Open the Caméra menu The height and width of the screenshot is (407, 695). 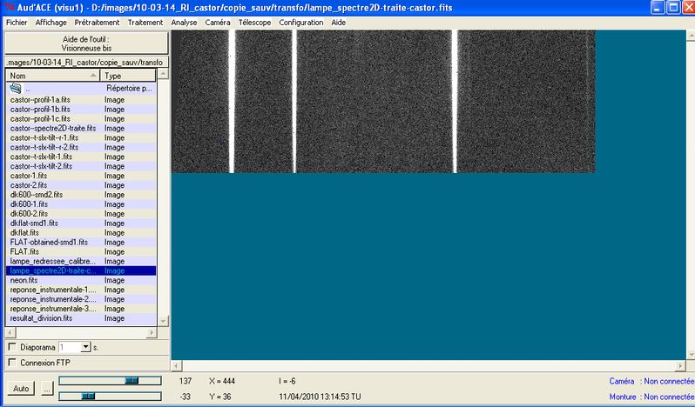pyautogui.click(x=218, y=22)
